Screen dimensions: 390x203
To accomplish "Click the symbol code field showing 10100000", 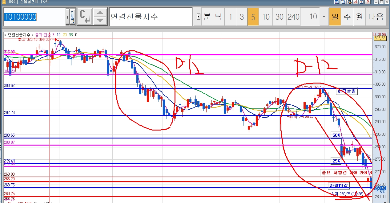I will pyautogui.click(x=34, y=17).
